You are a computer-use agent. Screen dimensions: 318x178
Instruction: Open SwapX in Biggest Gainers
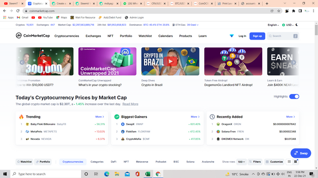[130, 124]
